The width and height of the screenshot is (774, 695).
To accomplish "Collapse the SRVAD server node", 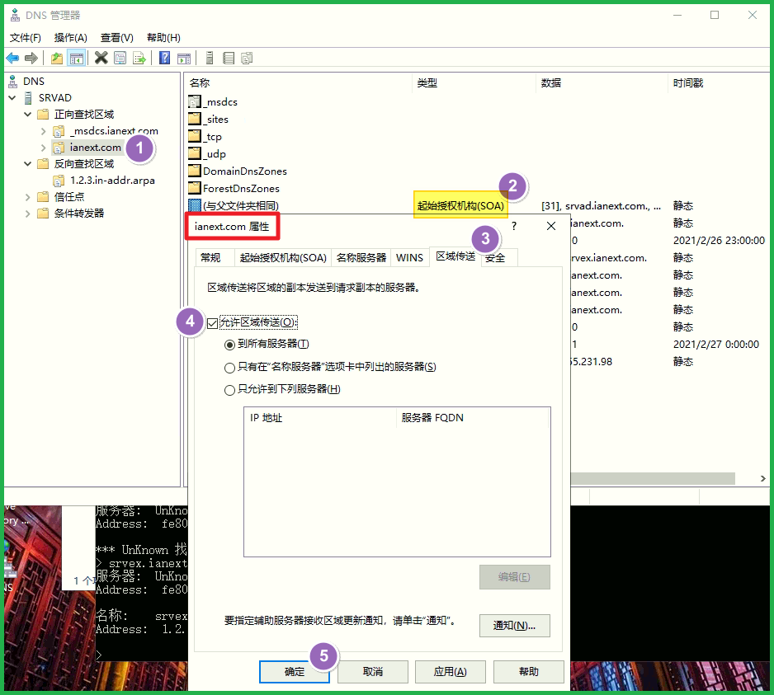I will point(12,97).
